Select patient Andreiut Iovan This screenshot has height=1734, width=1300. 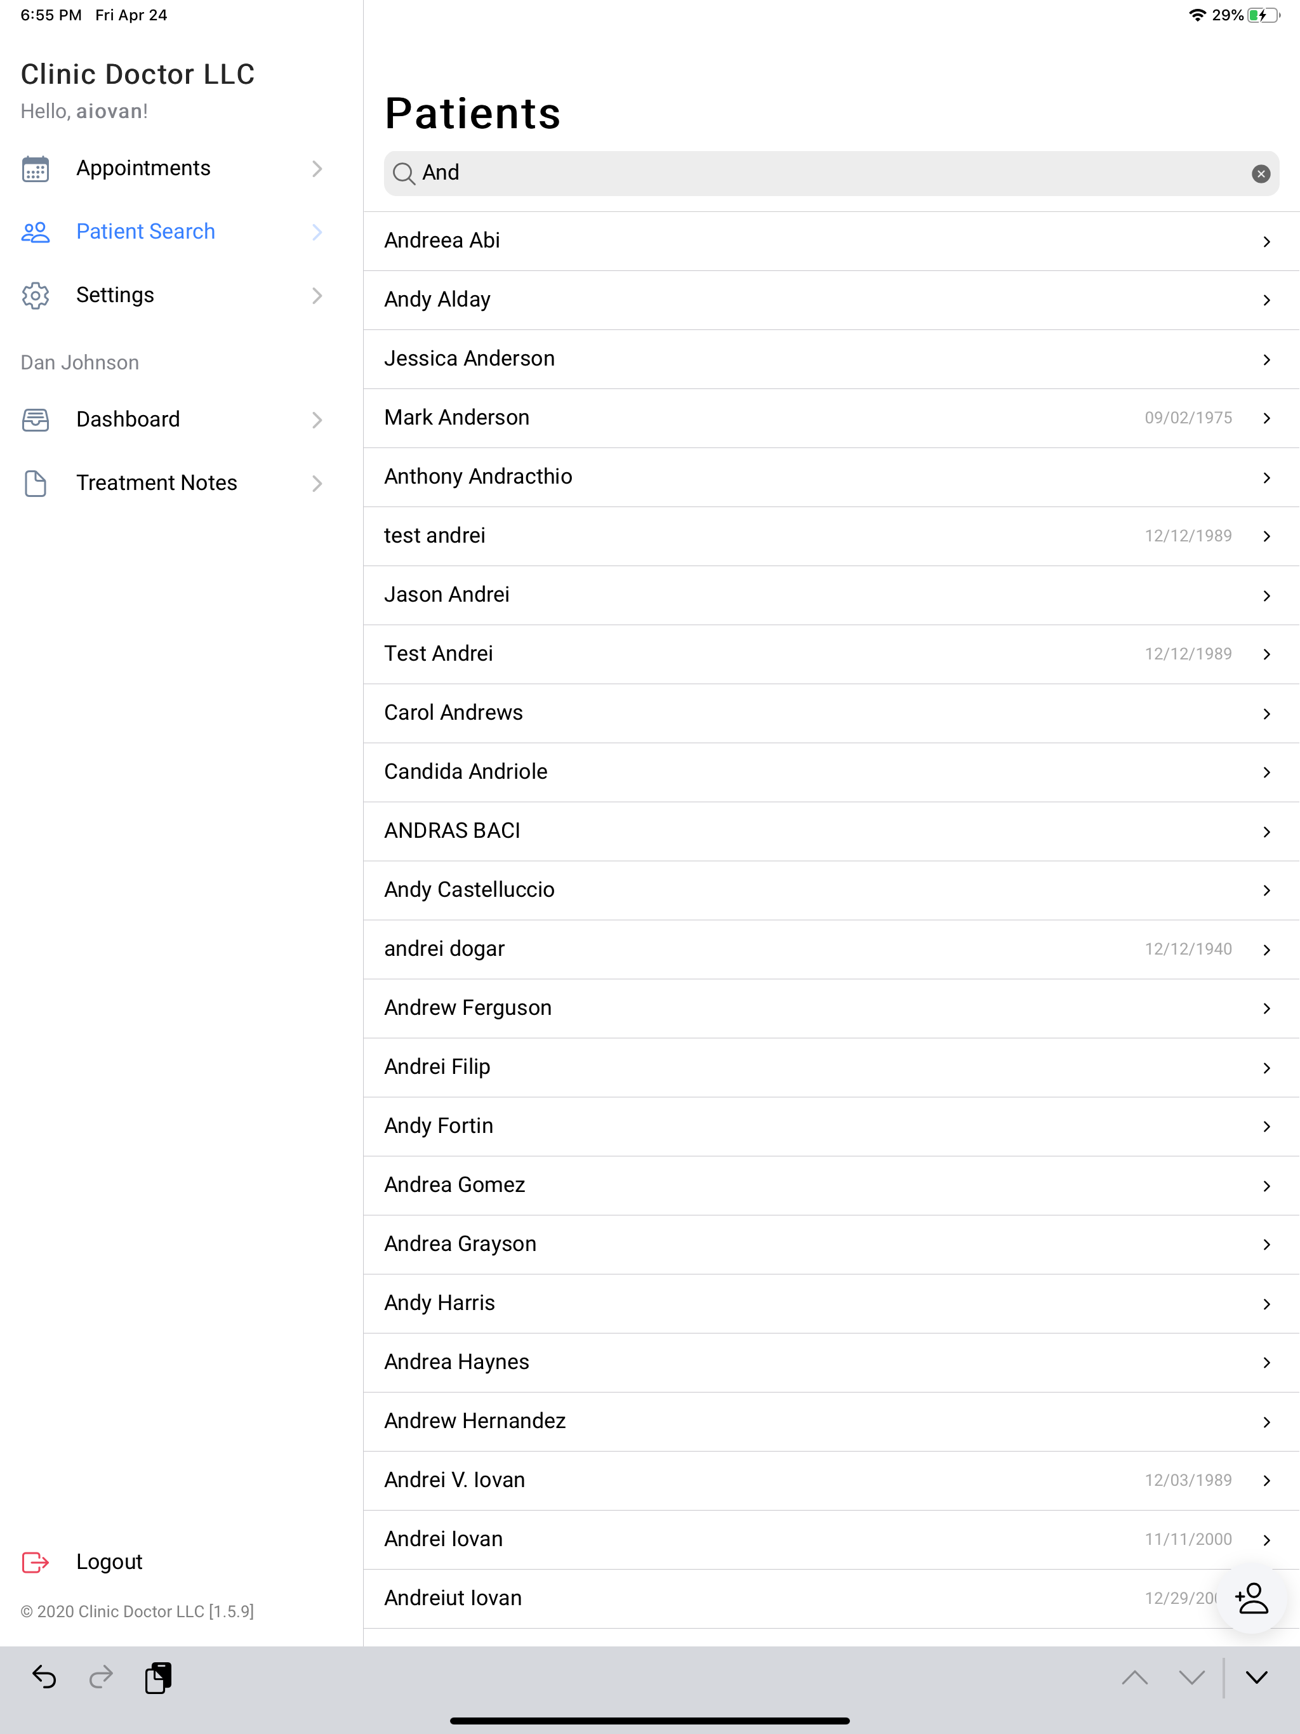point(831,1599)
